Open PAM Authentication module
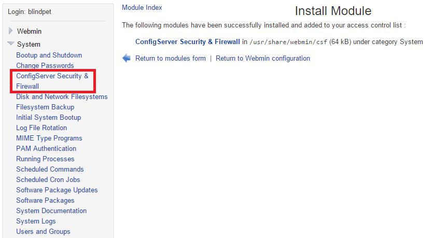The height and width of the screenshot is (238, 434). (46, 148)
